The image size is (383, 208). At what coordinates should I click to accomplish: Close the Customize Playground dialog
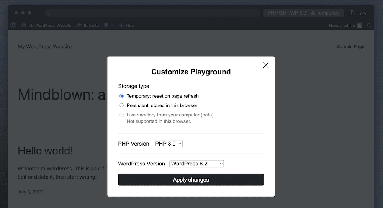(x=265, y=65)
